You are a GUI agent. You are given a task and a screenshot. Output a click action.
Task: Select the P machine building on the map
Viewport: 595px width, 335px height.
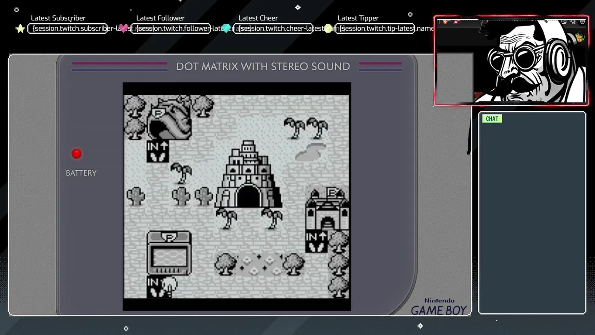coord(169,253)
